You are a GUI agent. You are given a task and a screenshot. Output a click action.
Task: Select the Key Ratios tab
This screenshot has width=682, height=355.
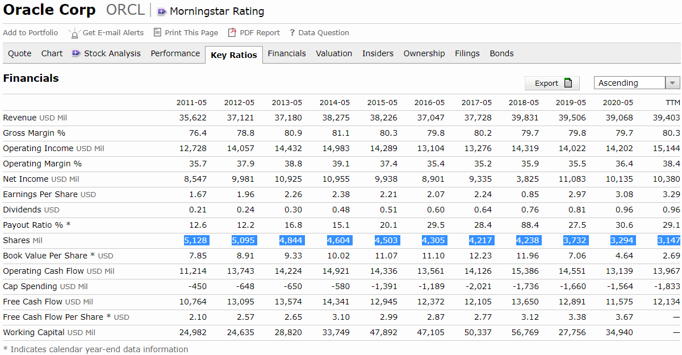(x=234, y=55)
